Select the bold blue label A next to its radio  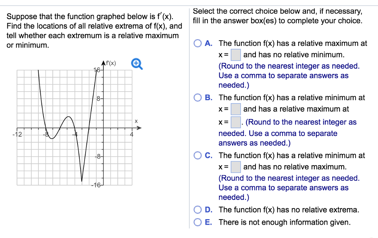pyautogui.click(x=209, y=43)
